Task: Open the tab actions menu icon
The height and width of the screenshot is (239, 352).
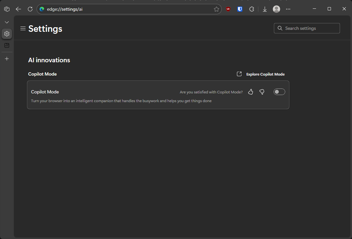Action: pos(7,9)
